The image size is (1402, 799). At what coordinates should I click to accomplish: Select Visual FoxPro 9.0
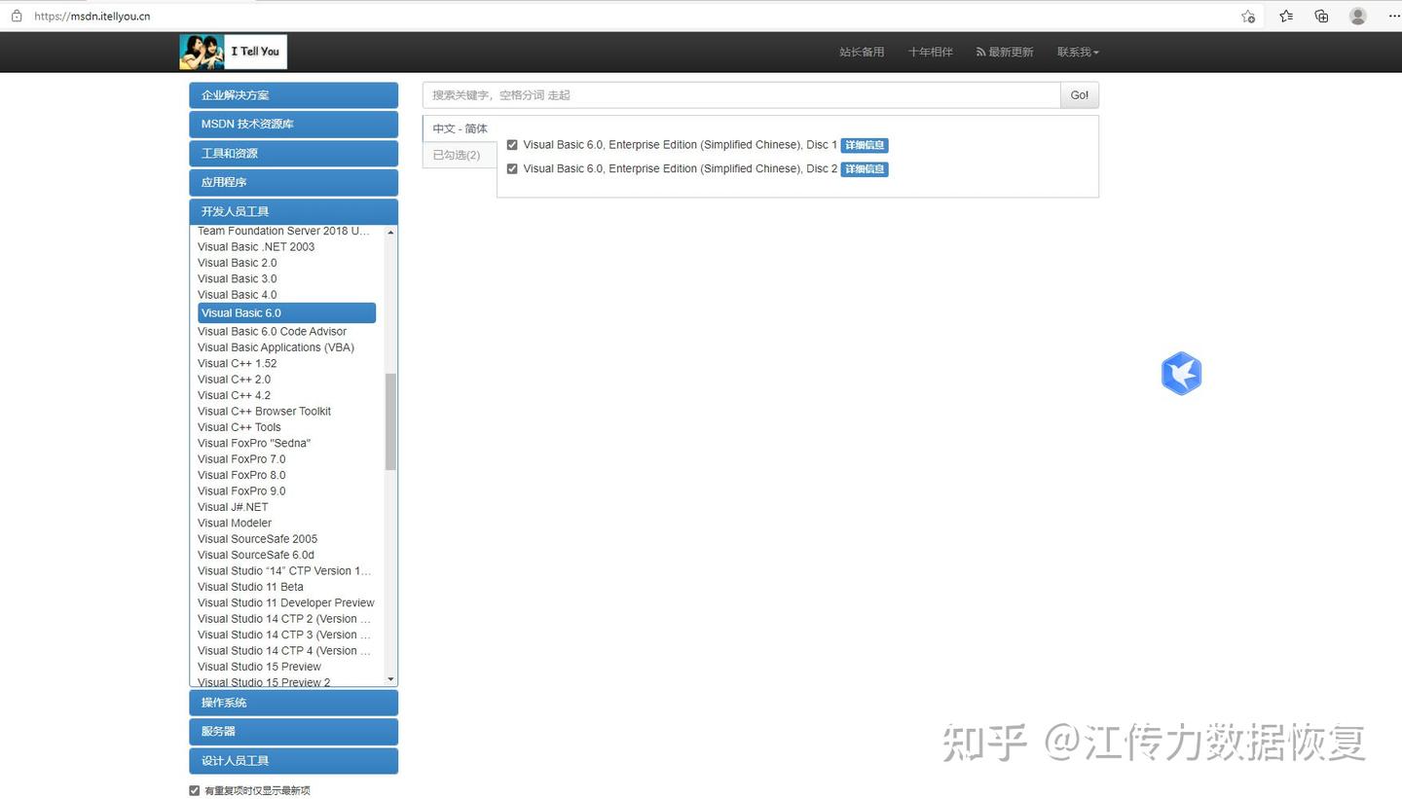tap(241, 491)
